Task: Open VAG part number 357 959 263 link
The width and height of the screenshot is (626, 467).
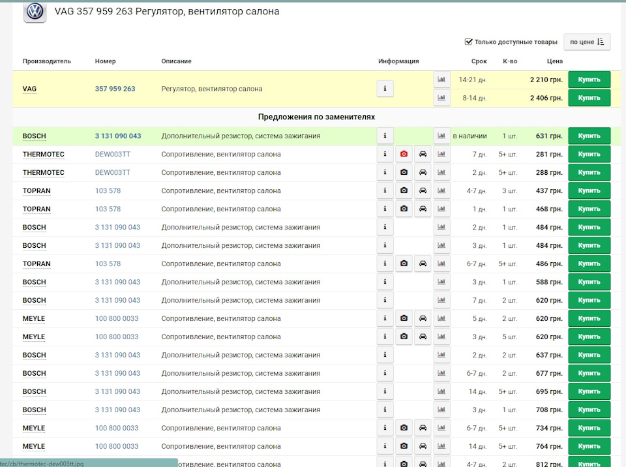Action: pyautogui.click(x=115, y=89)
